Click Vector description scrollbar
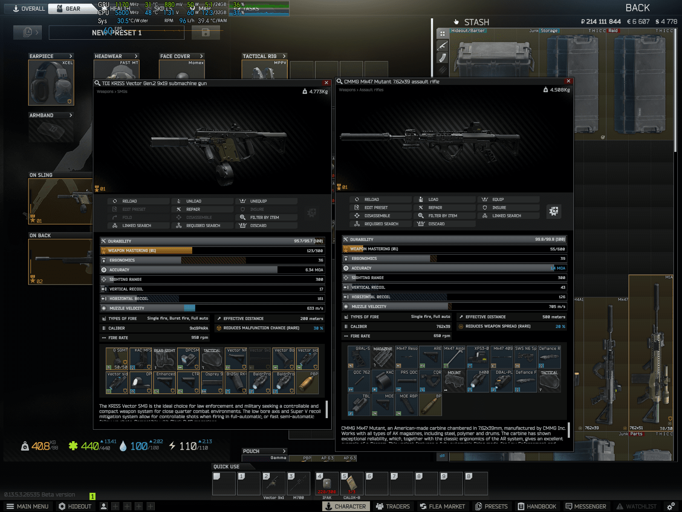Image resolution: width=682 pixels, height=512 pixels. coord(327,409)
